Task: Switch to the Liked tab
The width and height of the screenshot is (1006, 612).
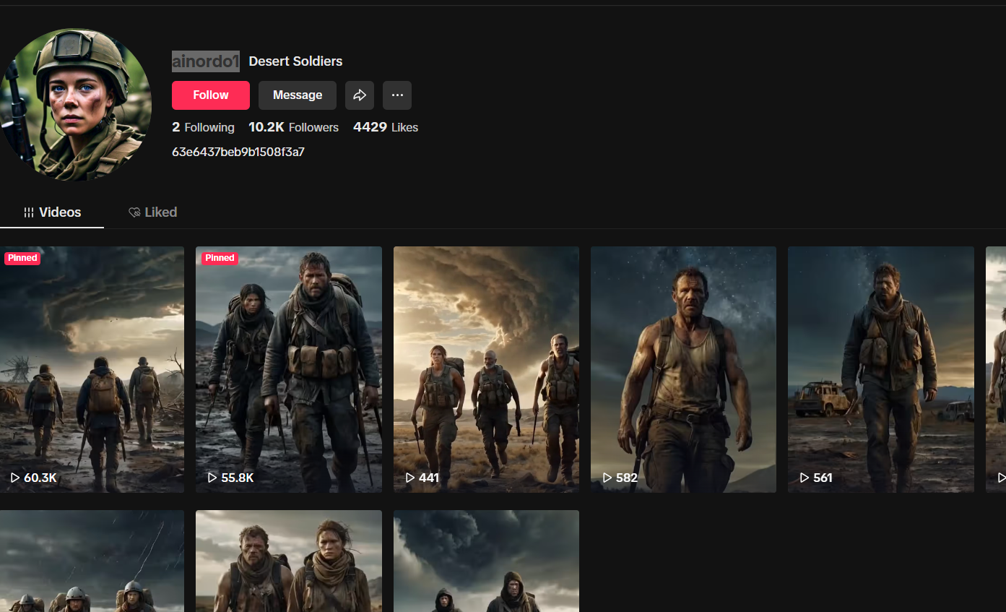Action: point(152,212)
